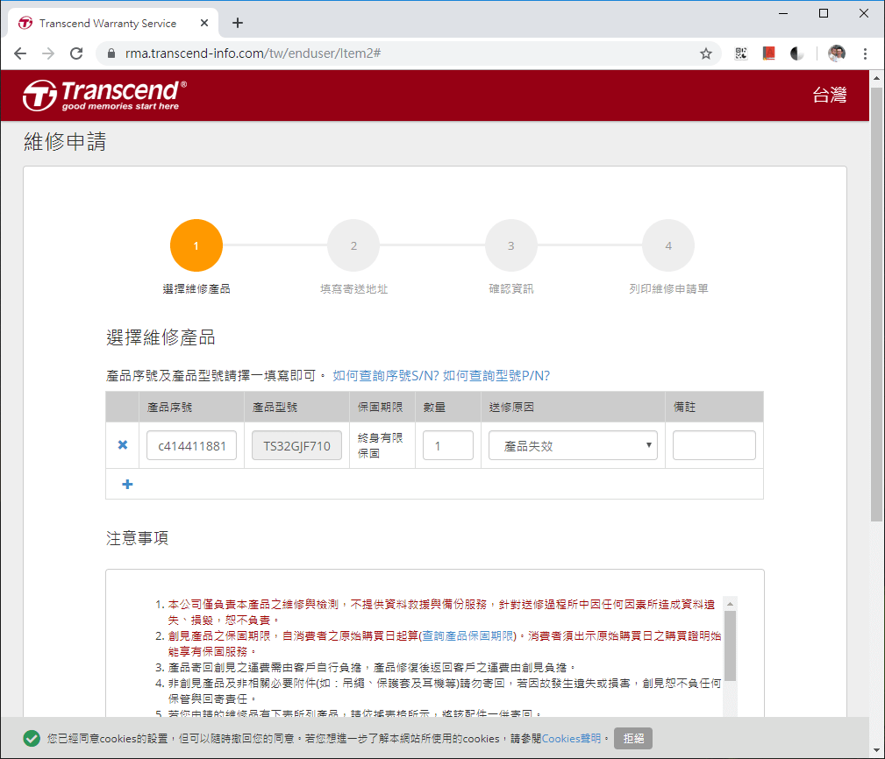This screenshot has width=885, height=759.
Task: Click the blue X to remove the product row
Action: click(122, 444)
